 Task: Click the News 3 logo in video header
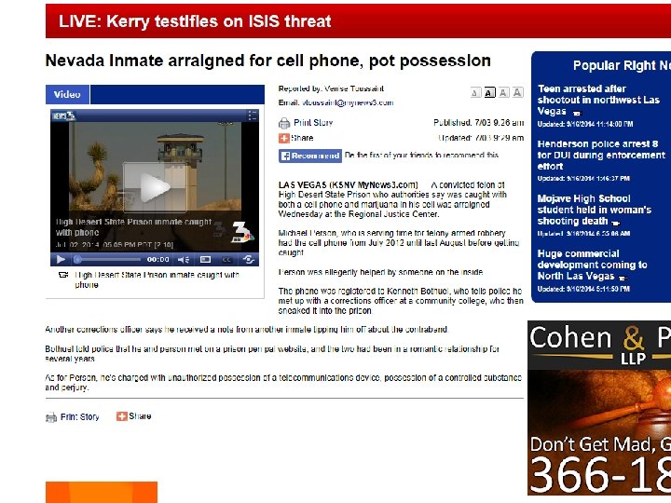click(x=63, y=116)
